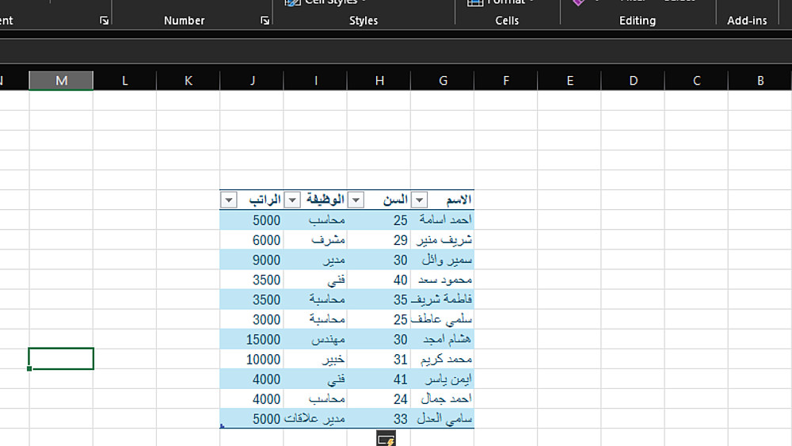Select the name cell هشام امجد

(x=443, y=339)
